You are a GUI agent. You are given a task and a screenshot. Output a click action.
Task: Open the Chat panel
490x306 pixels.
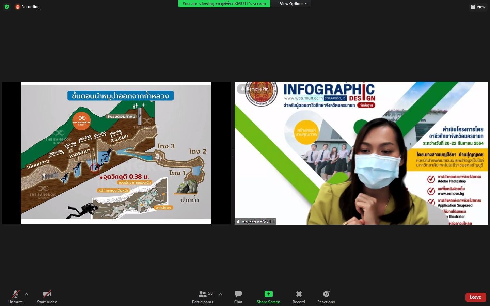[x=238, y=297]
